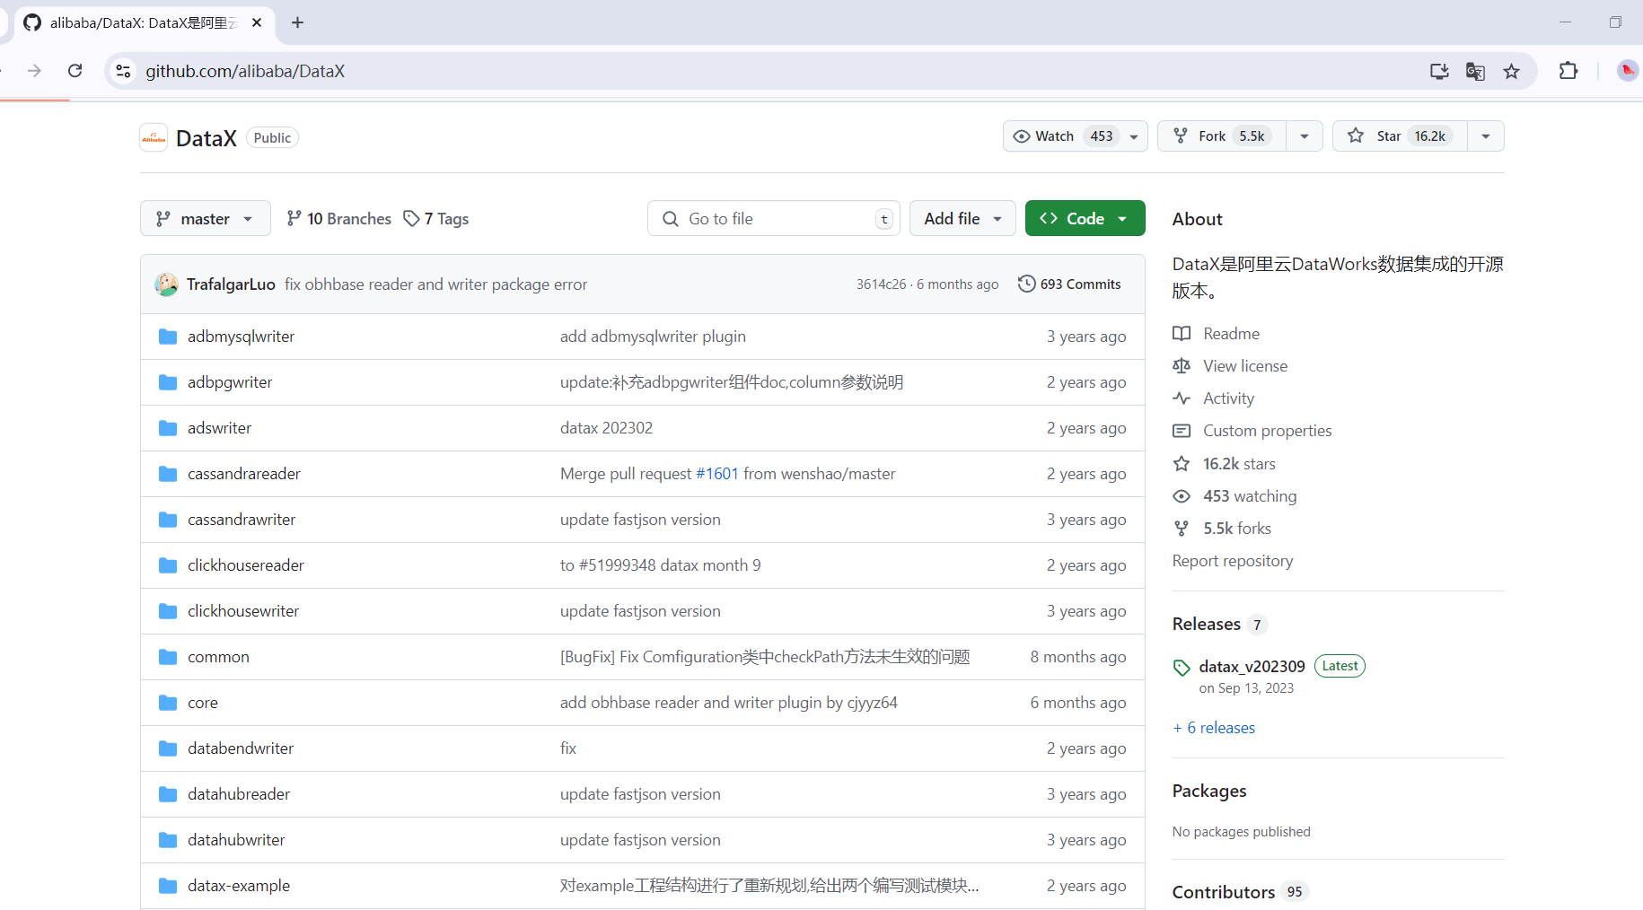The height and width of the screenshot is (910, 1643).
Task: Open the Contributors section heading
Action: pyautogui.click(x=1224, y=892)
